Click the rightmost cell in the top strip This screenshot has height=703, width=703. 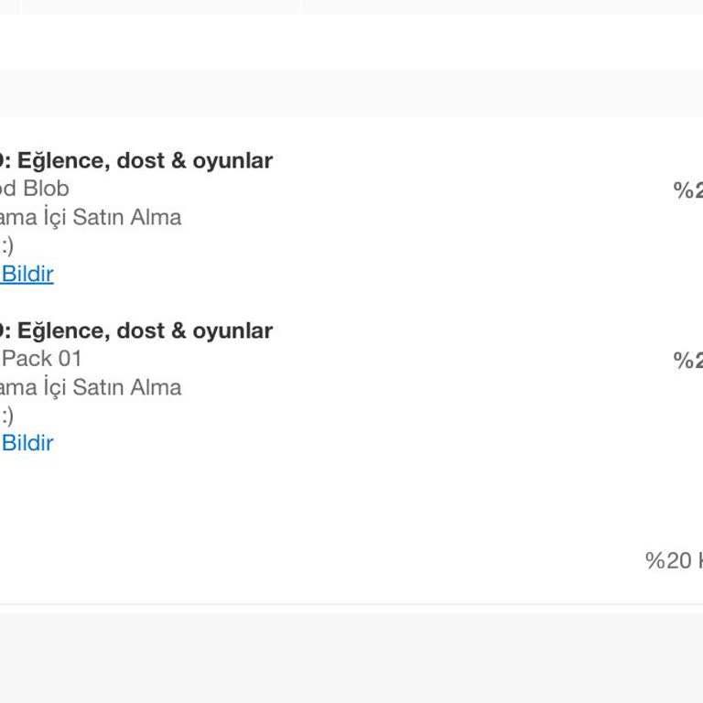tap(503, 6)
